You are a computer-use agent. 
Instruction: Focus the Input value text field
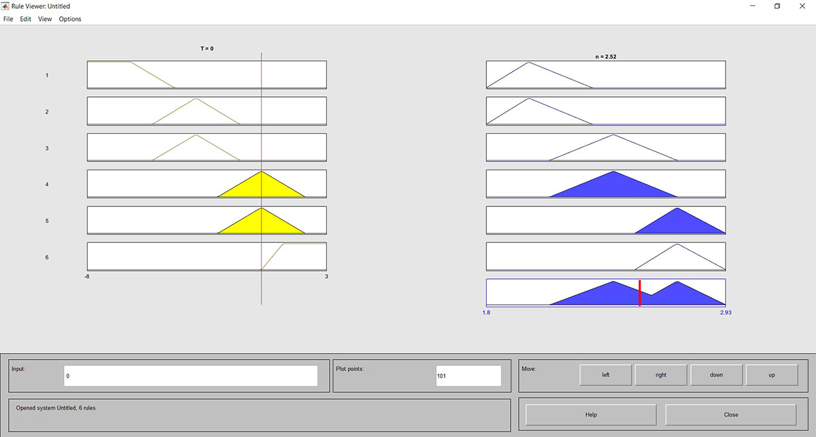tap(190, 375)
